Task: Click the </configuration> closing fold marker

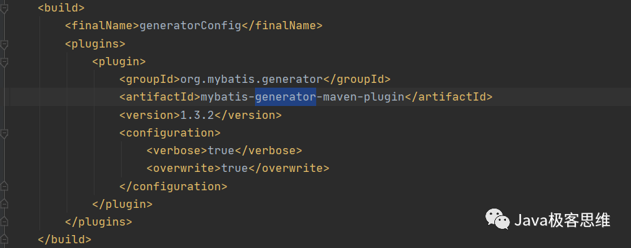Action: tap(3, 186)
